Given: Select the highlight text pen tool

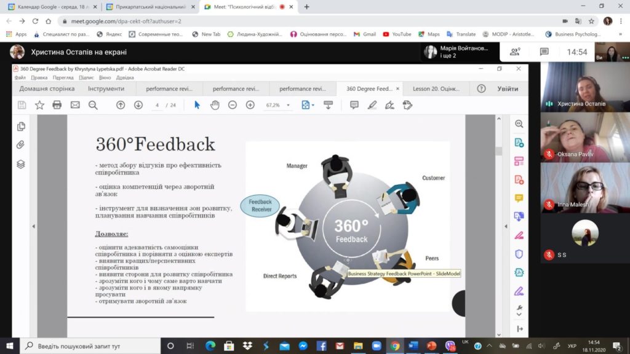Looking at the screenshot, I should tap(372, 105).
